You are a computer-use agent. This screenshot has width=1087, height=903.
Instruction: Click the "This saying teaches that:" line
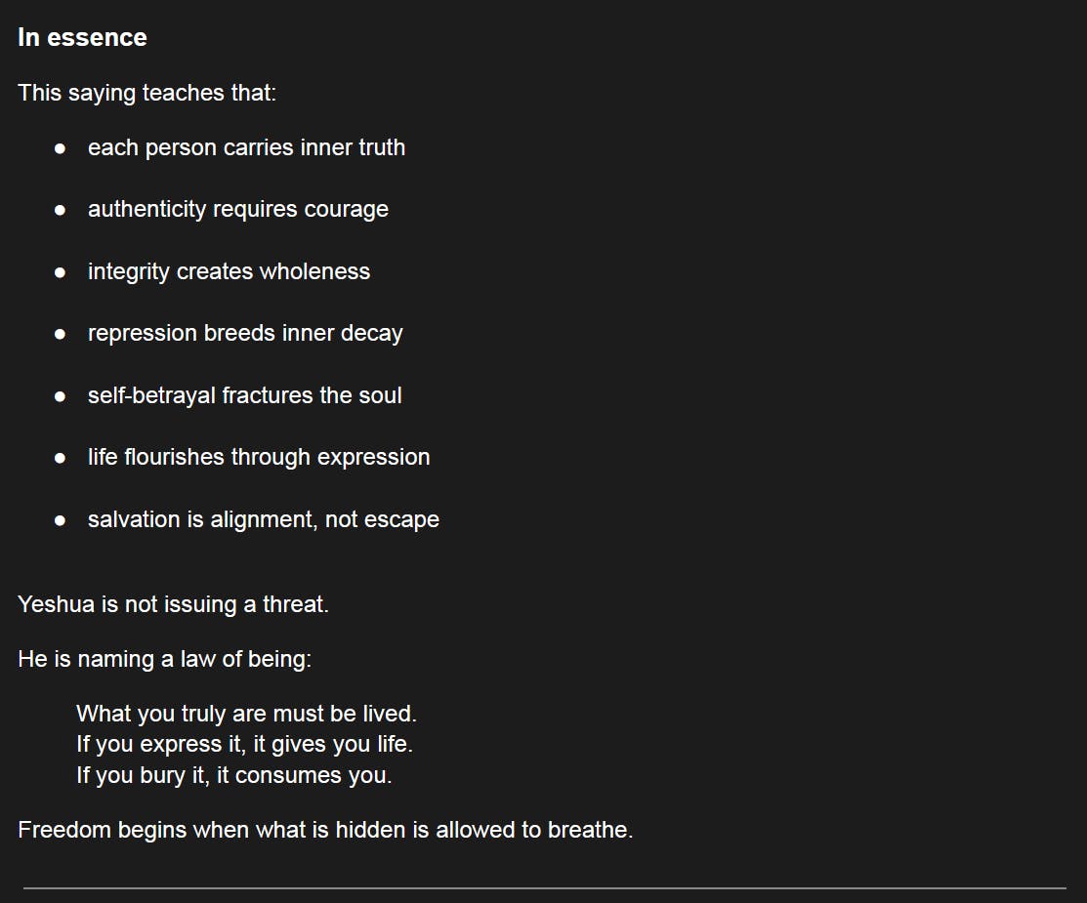146,93
